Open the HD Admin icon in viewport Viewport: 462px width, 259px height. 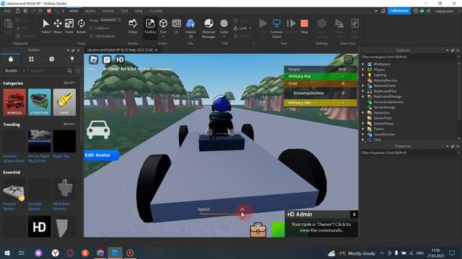pos(120,60)
